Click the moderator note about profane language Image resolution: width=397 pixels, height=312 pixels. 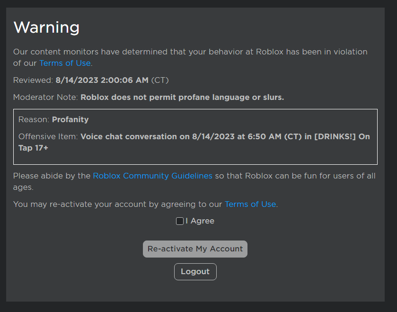[x=182, y=97]
